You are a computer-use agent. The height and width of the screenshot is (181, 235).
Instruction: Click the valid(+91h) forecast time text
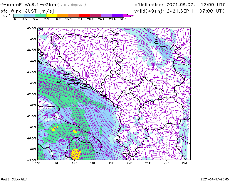(x=179, y=11)
